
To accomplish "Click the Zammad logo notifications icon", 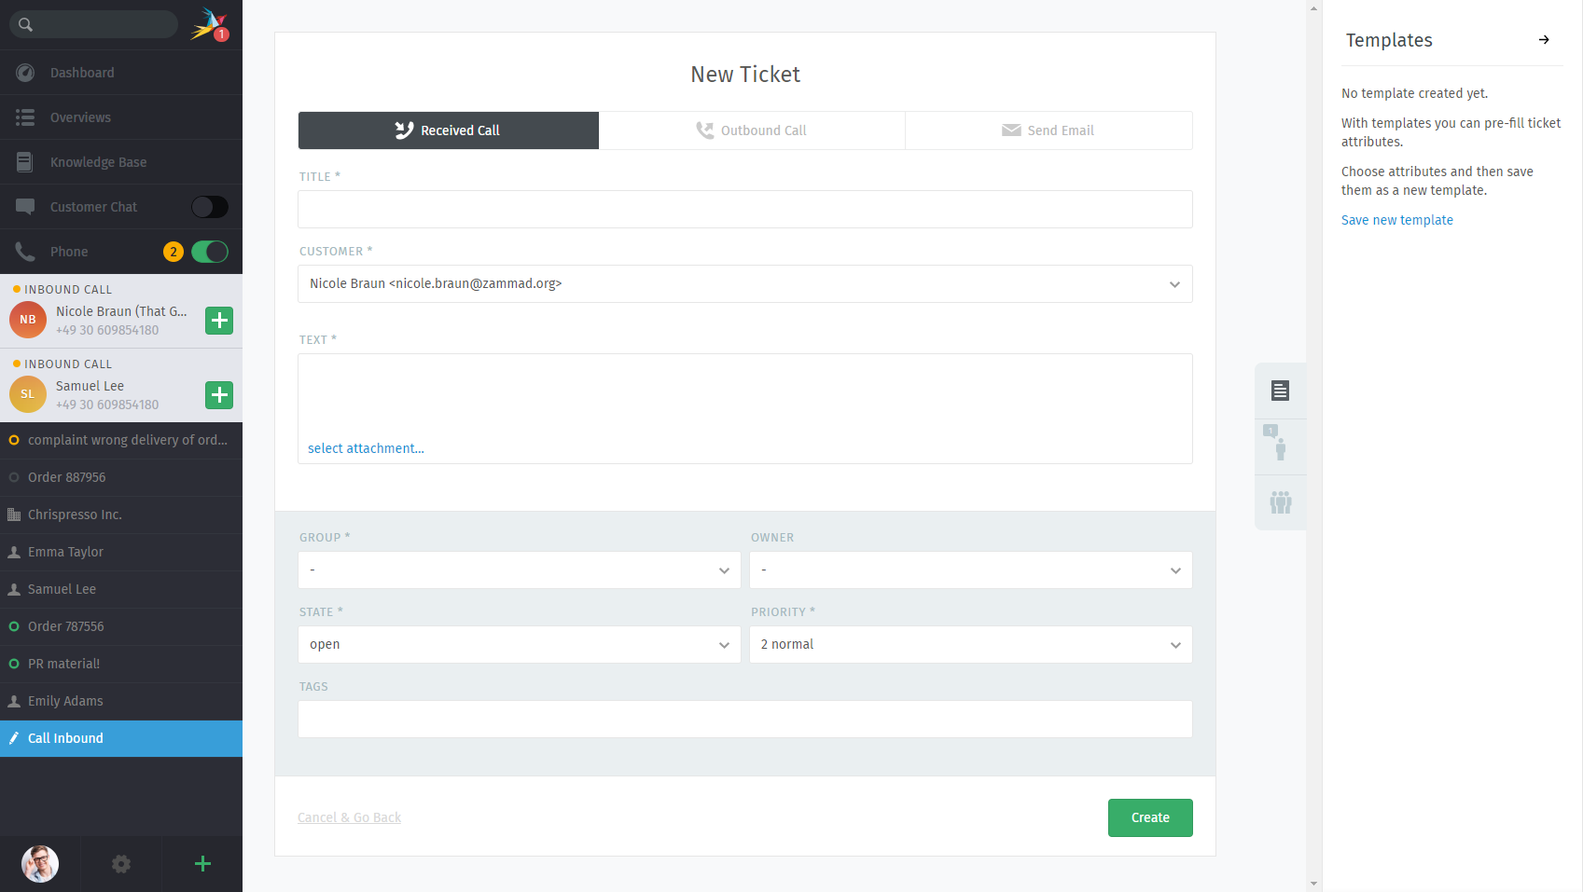I will tap(209, 24).
